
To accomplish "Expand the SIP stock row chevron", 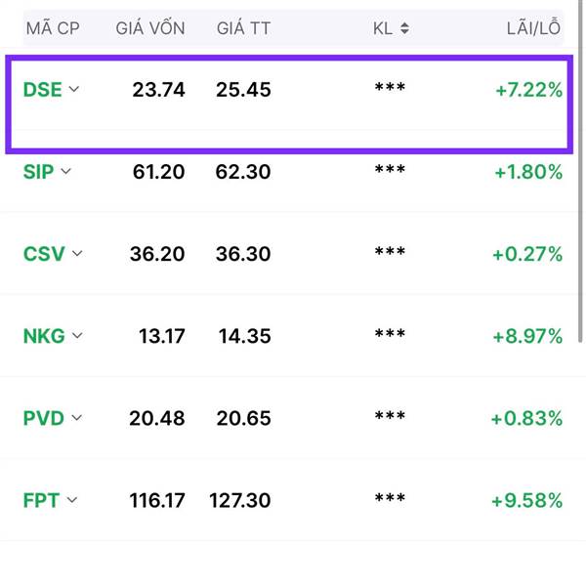I will click(65, 172).
